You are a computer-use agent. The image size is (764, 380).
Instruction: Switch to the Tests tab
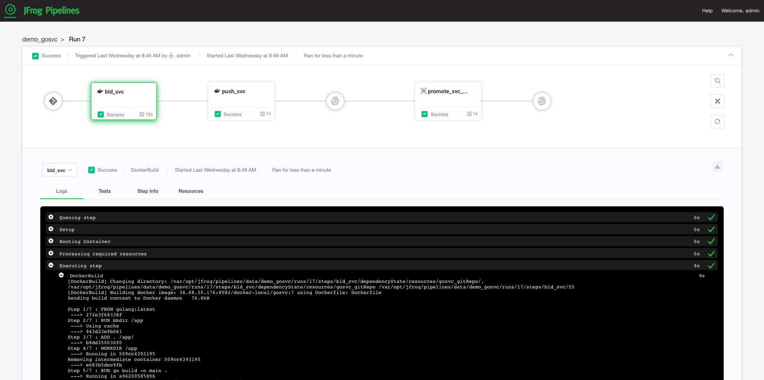click(x=105, y=191)
